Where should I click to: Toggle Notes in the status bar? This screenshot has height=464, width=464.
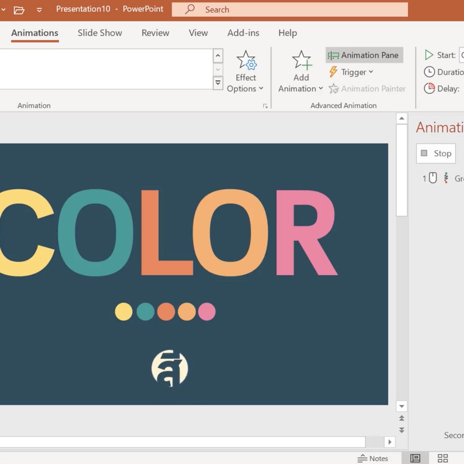[x=373, y=459]
